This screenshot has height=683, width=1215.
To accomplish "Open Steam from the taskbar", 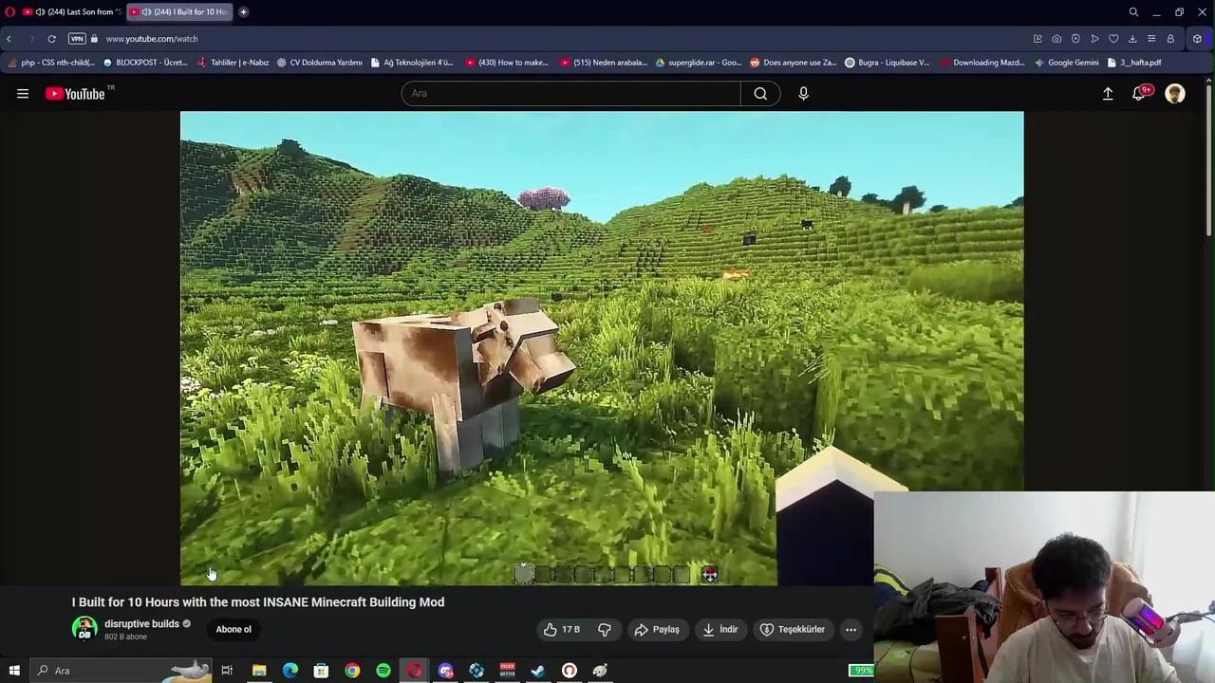I will 538,671.
